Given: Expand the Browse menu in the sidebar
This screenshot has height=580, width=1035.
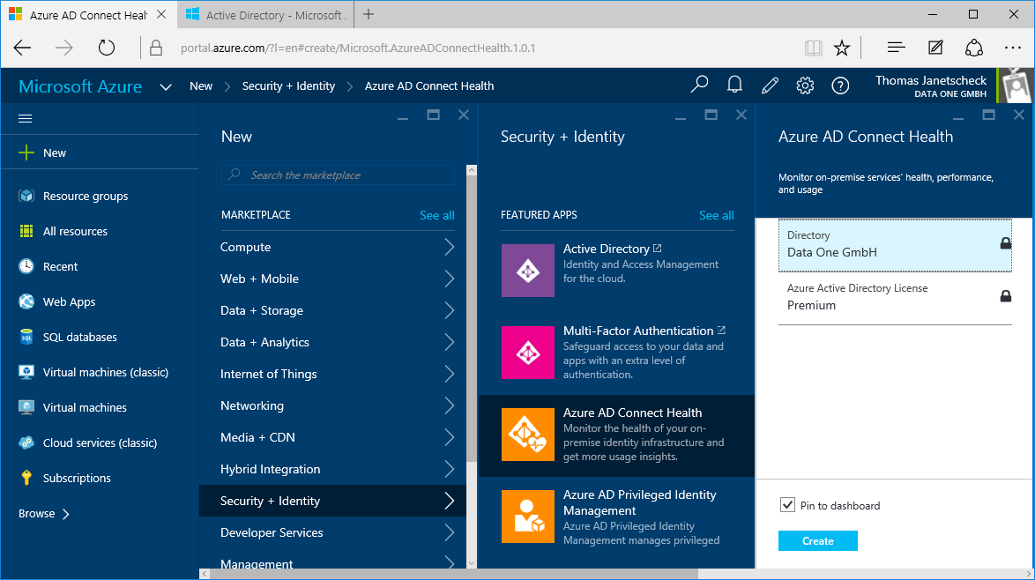Looking at the screenshot, I should point(44,513).
